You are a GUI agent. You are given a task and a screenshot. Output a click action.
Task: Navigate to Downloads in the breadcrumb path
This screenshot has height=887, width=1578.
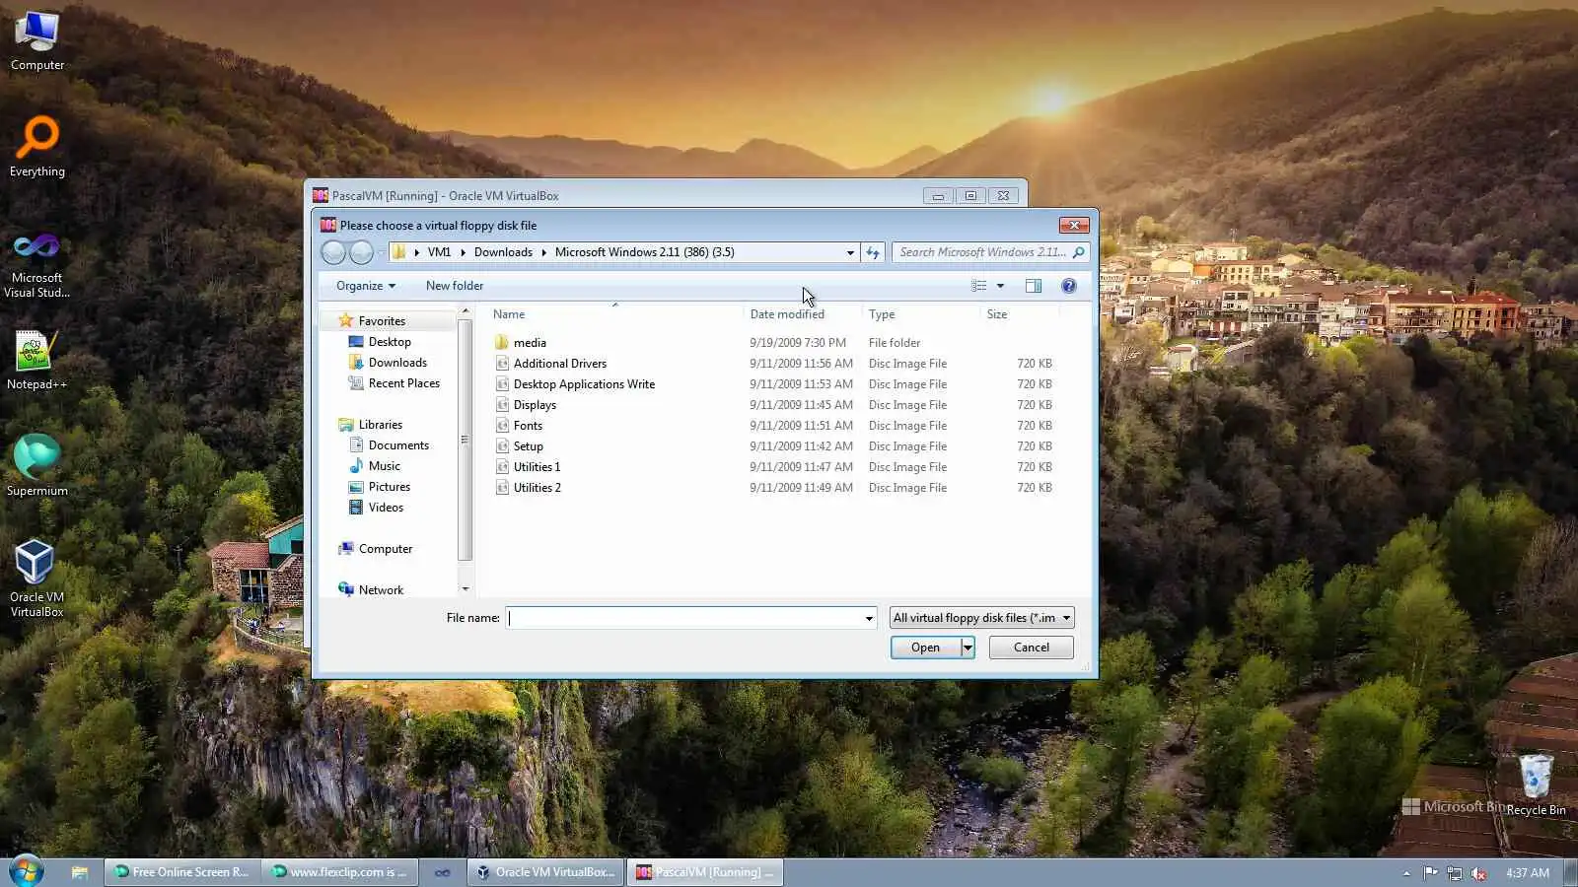click(x=503, y=252)
